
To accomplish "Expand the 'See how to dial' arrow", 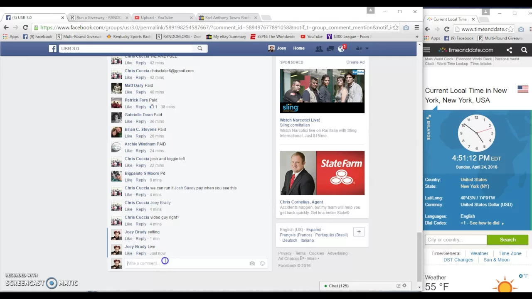I will click(502, 223).
